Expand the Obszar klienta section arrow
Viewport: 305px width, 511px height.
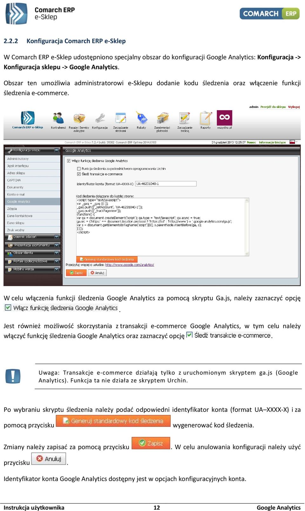pyautogui.click(x=57, y=253)
